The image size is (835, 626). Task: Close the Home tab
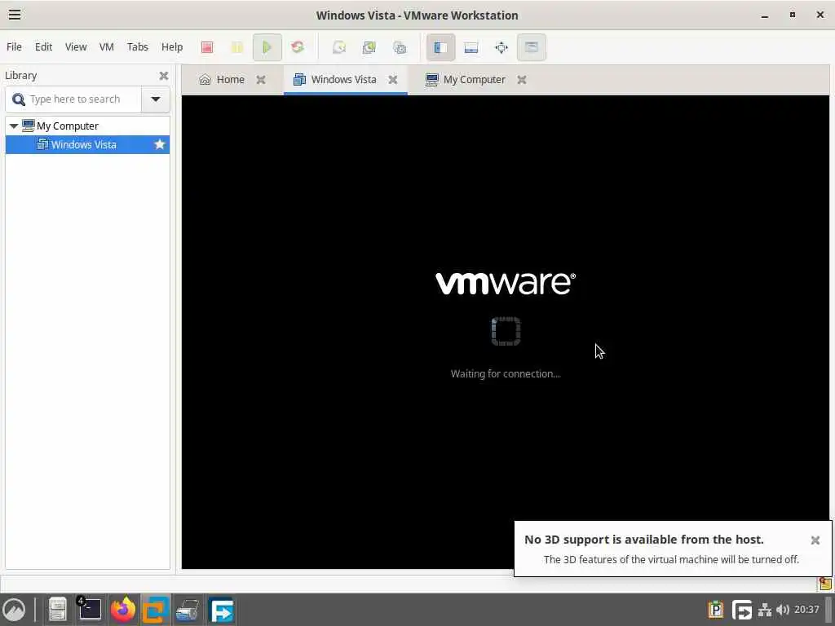click(261, 80)
